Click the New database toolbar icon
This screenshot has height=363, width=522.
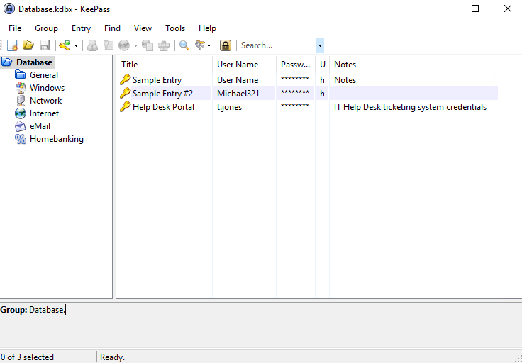(12, 45)
